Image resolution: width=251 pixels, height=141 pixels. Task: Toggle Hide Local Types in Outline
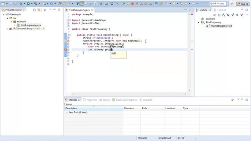point(242,15)
